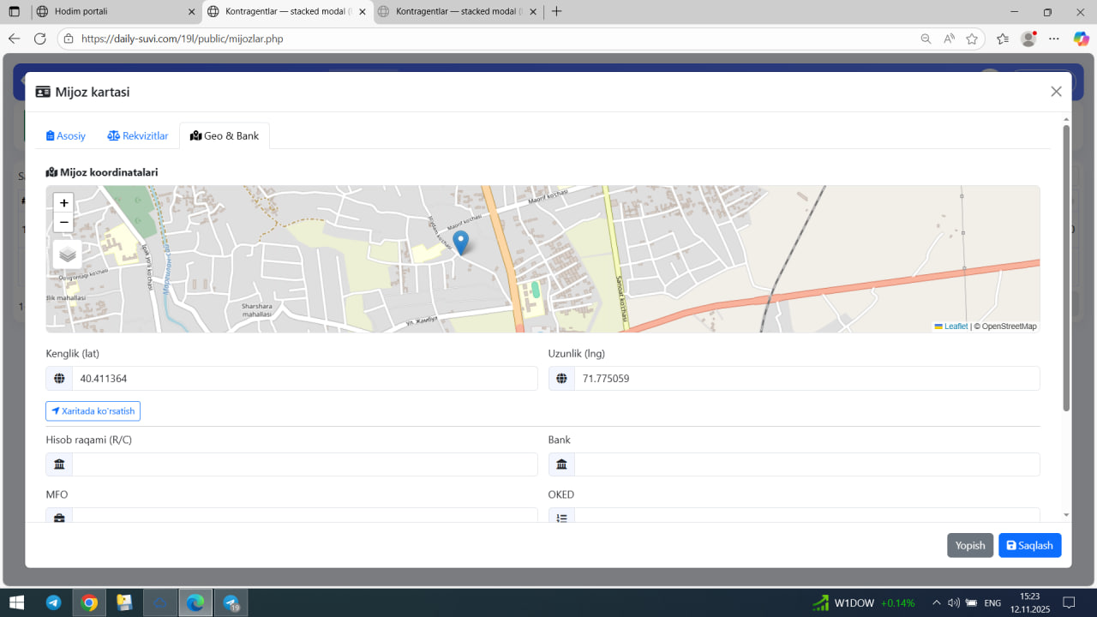Viewport: 1097px width, 617px height.
Task: Refresh the browser page
Action: tap(39, 39)
